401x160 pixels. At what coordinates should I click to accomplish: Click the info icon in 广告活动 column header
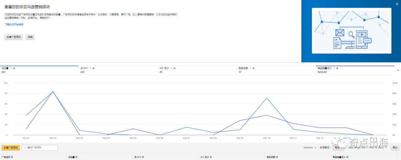pyautogui.click(x=12, y=157)
